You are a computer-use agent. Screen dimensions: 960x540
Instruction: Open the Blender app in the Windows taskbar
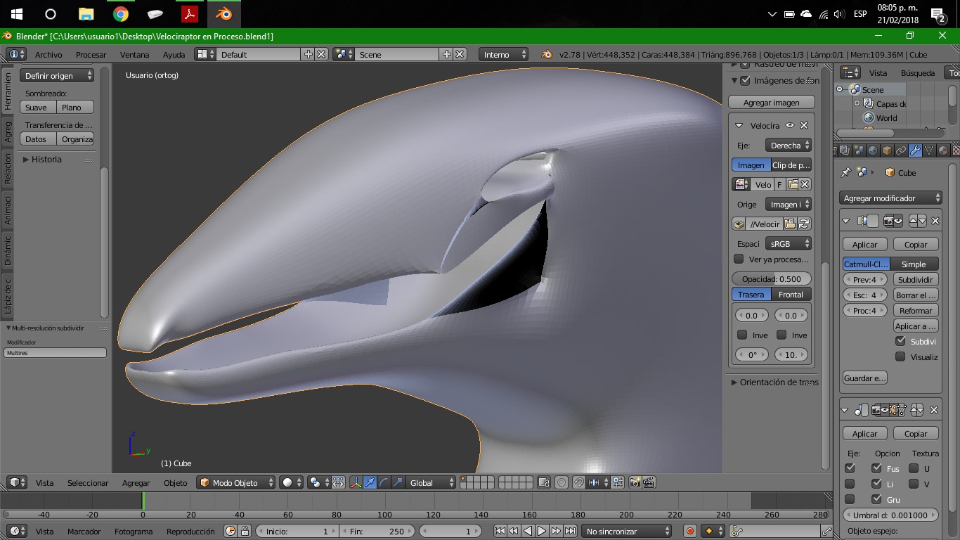coord(224,14)
